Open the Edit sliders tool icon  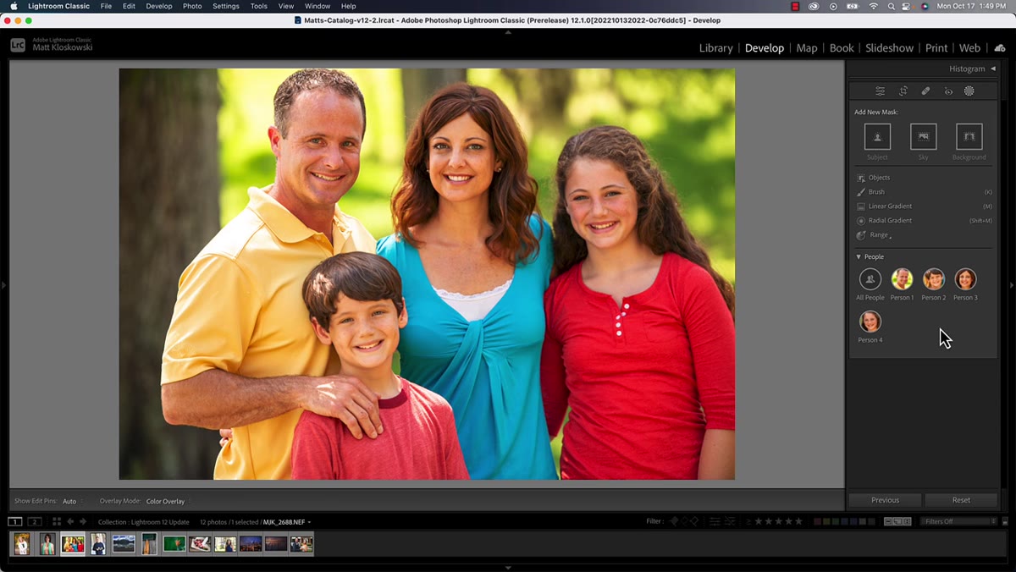pyautogui.click(x=881, y=91)
